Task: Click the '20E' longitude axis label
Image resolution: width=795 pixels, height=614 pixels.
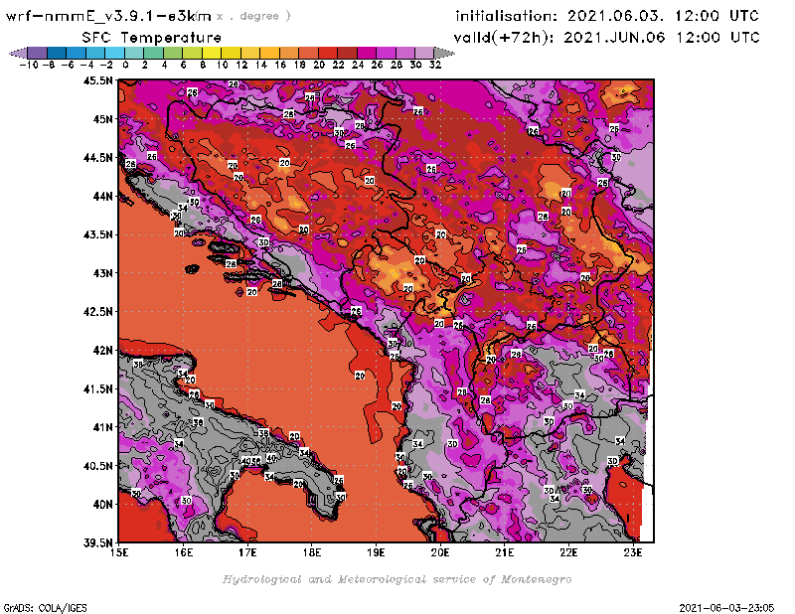Action: click(x=440, y=552)
